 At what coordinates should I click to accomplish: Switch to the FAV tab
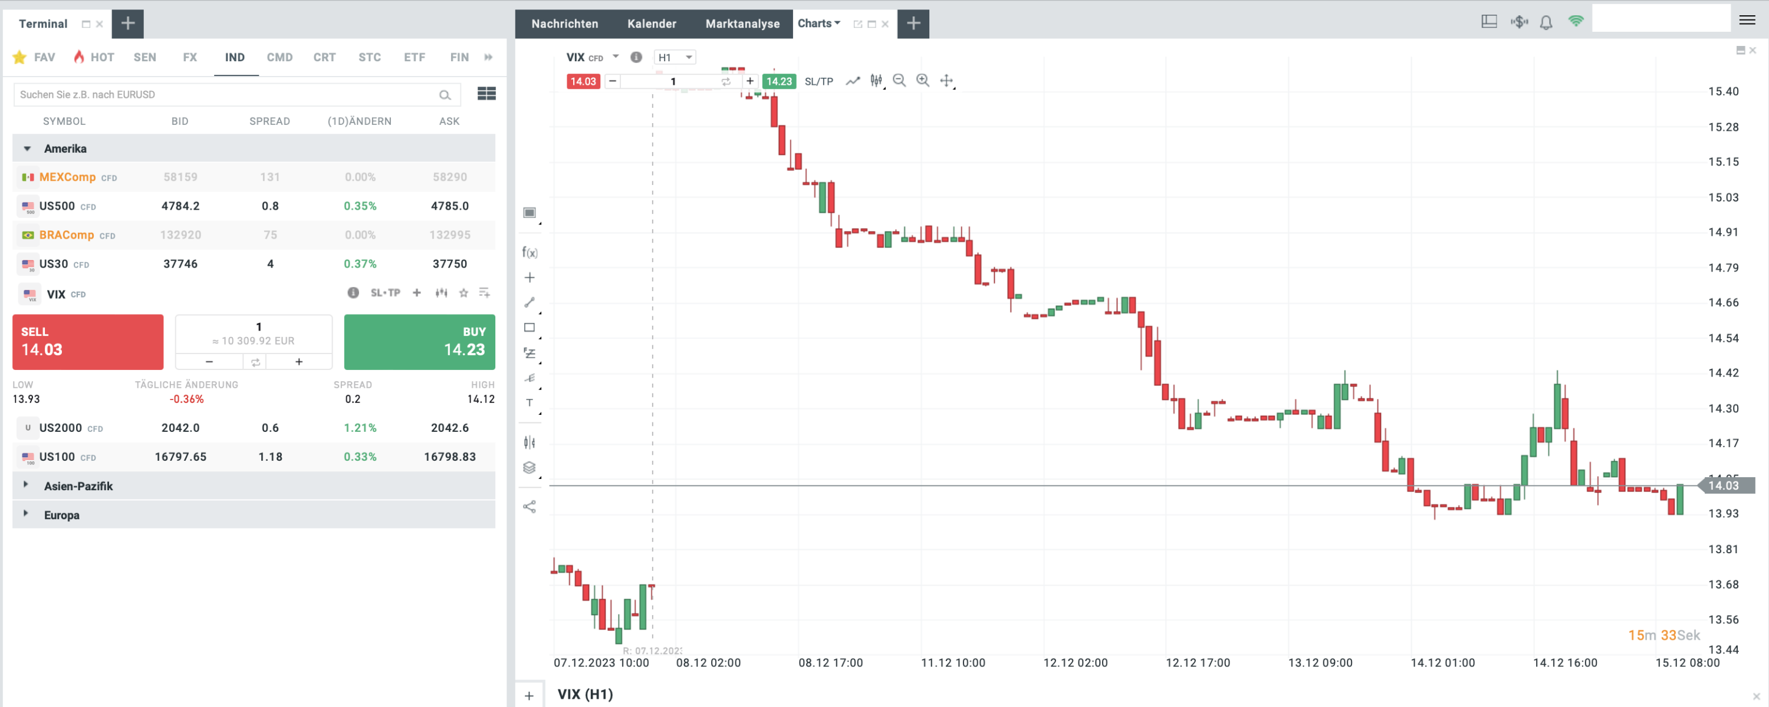[34, 57]
